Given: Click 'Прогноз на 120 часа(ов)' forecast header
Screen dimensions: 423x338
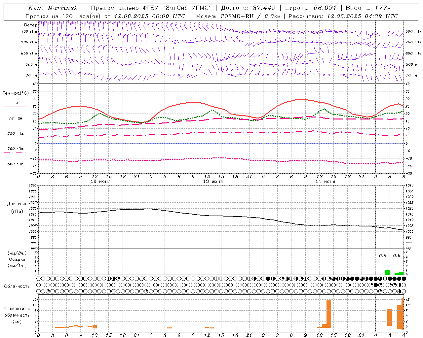Looking at the screenshot, I should pos(63,16).
